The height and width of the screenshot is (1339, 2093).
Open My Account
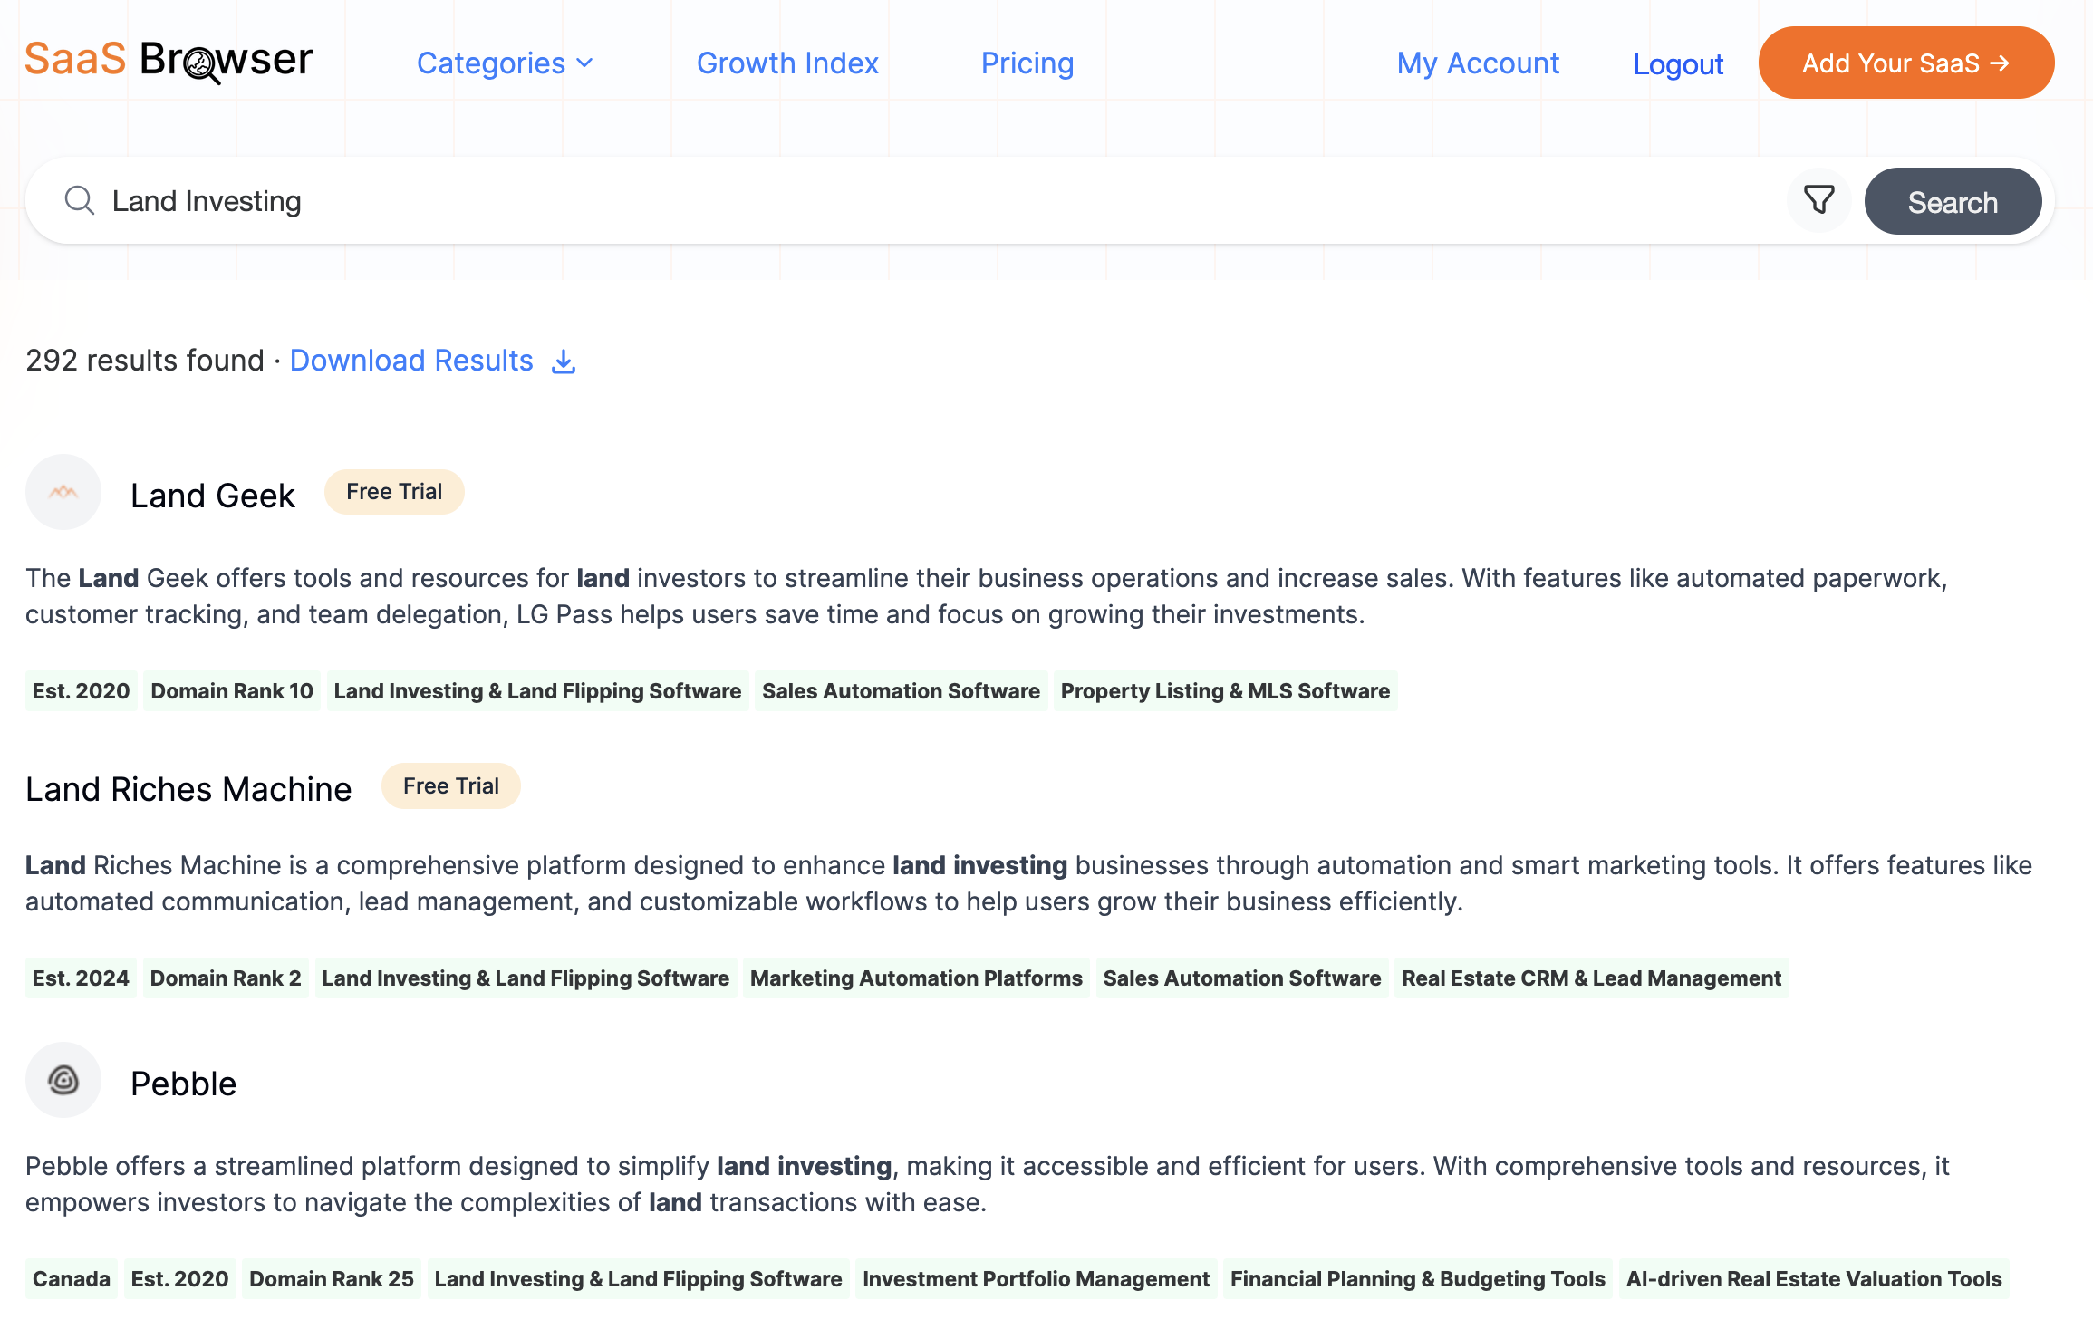point(1478,63)
